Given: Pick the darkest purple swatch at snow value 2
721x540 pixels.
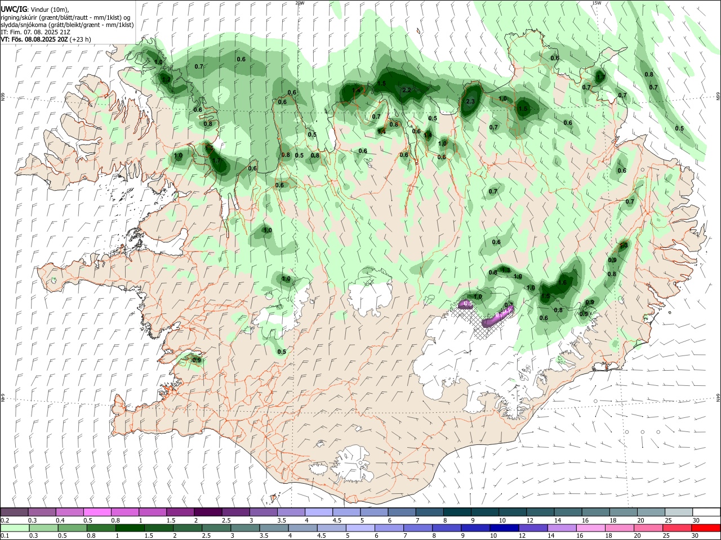Looking at the screenshot, I should (208, 512).
